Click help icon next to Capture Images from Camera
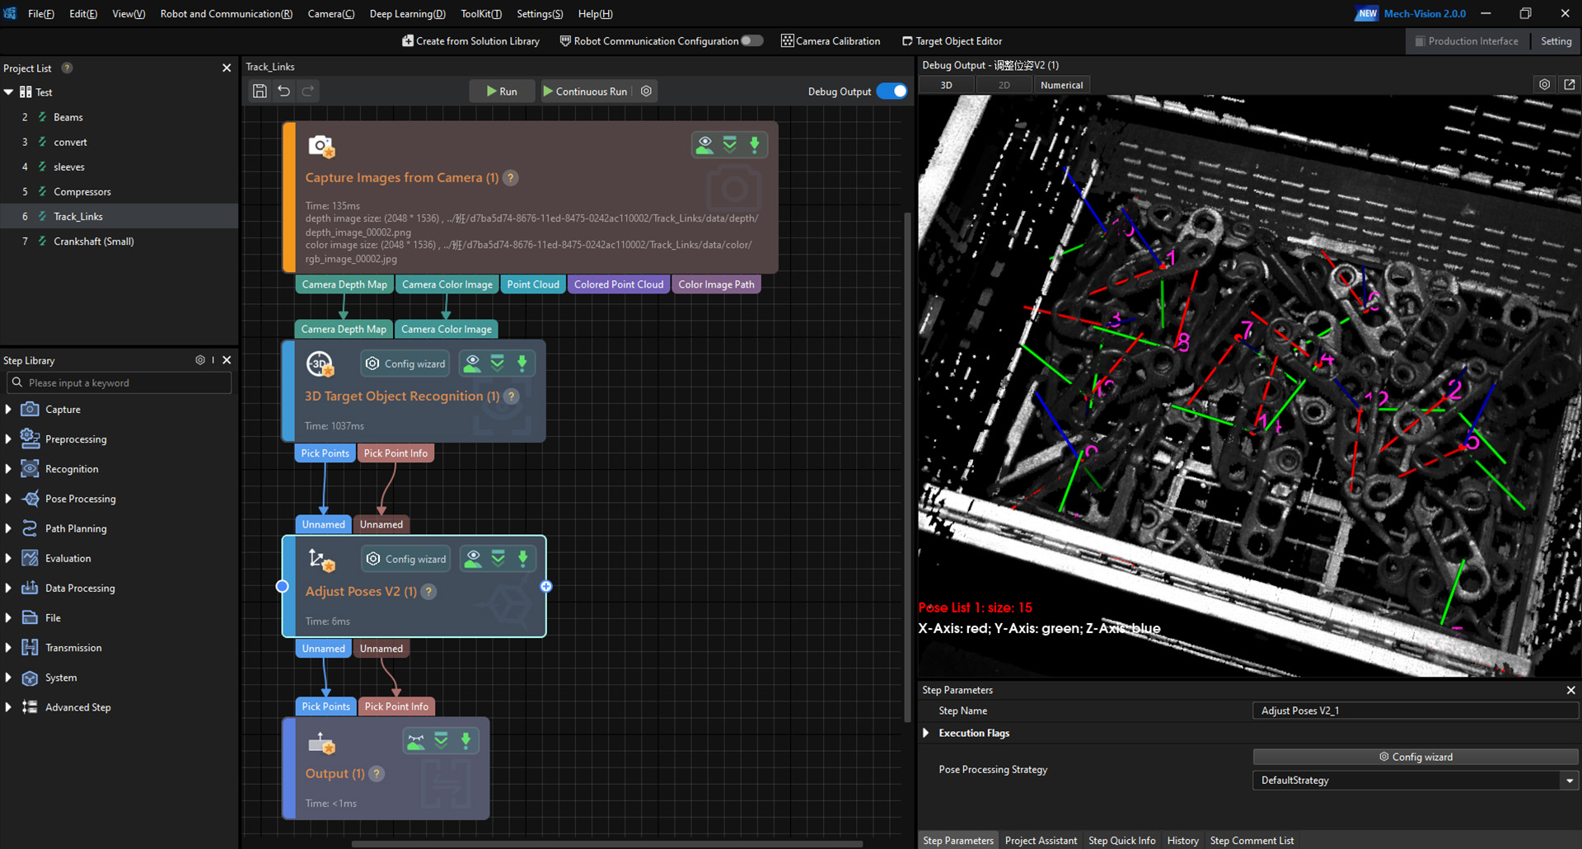Screen dimensions: 1582x849 click(511, 178)
